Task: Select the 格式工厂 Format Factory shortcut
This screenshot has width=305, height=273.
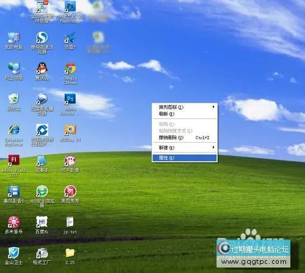Action: 42,256
